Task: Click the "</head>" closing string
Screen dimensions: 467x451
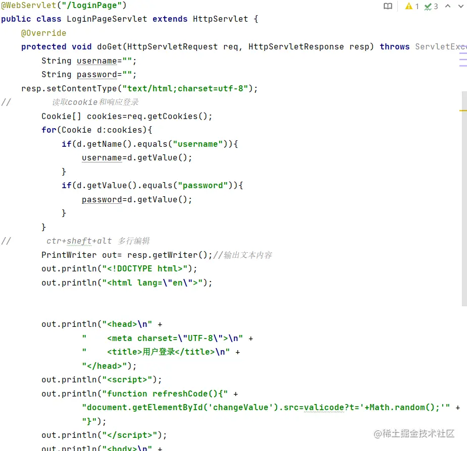Action: point(104,366)
